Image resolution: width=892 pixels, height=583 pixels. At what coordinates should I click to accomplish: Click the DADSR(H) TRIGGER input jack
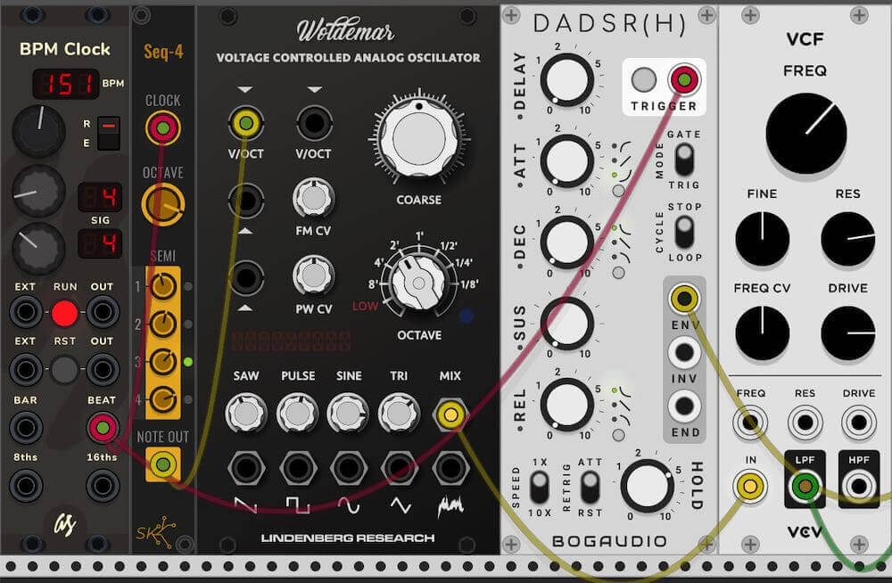(x=684, y=79)
